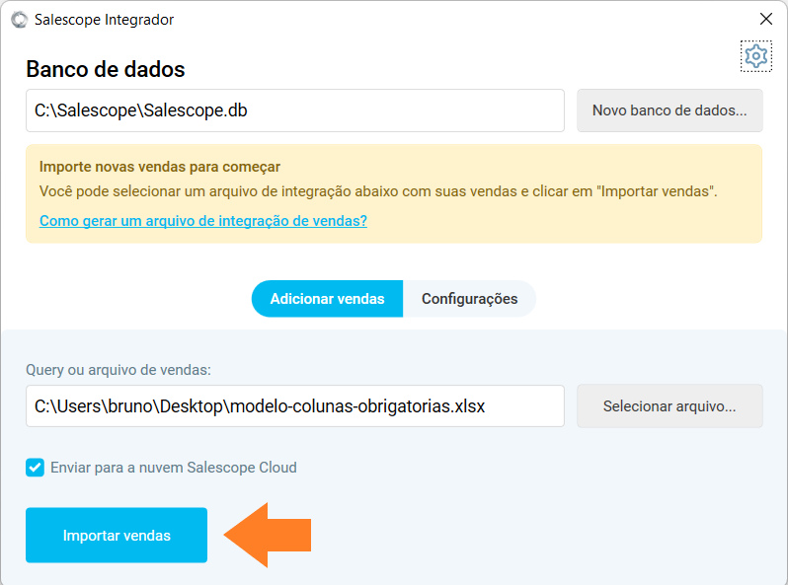The image size is (788, 585).
Task: Click Novo banco de dados button
Action: click(670, 110)
